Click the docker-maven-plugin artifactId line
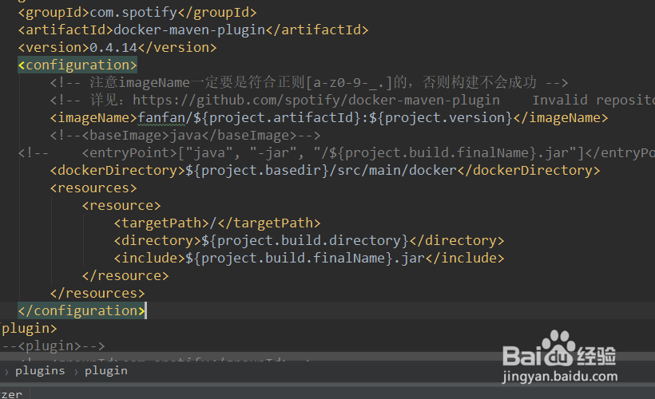This screenshot has height=399, width=655. coord(193,30)
